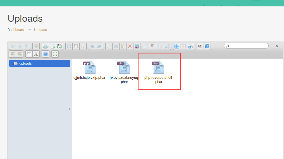The height and width of the screenshot is (159, 284).
Task: Click the red X Delete icon
Action: [x=130, y=46]
